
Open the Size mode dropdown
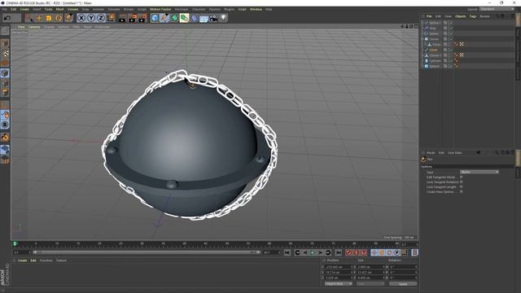point(370,284)
